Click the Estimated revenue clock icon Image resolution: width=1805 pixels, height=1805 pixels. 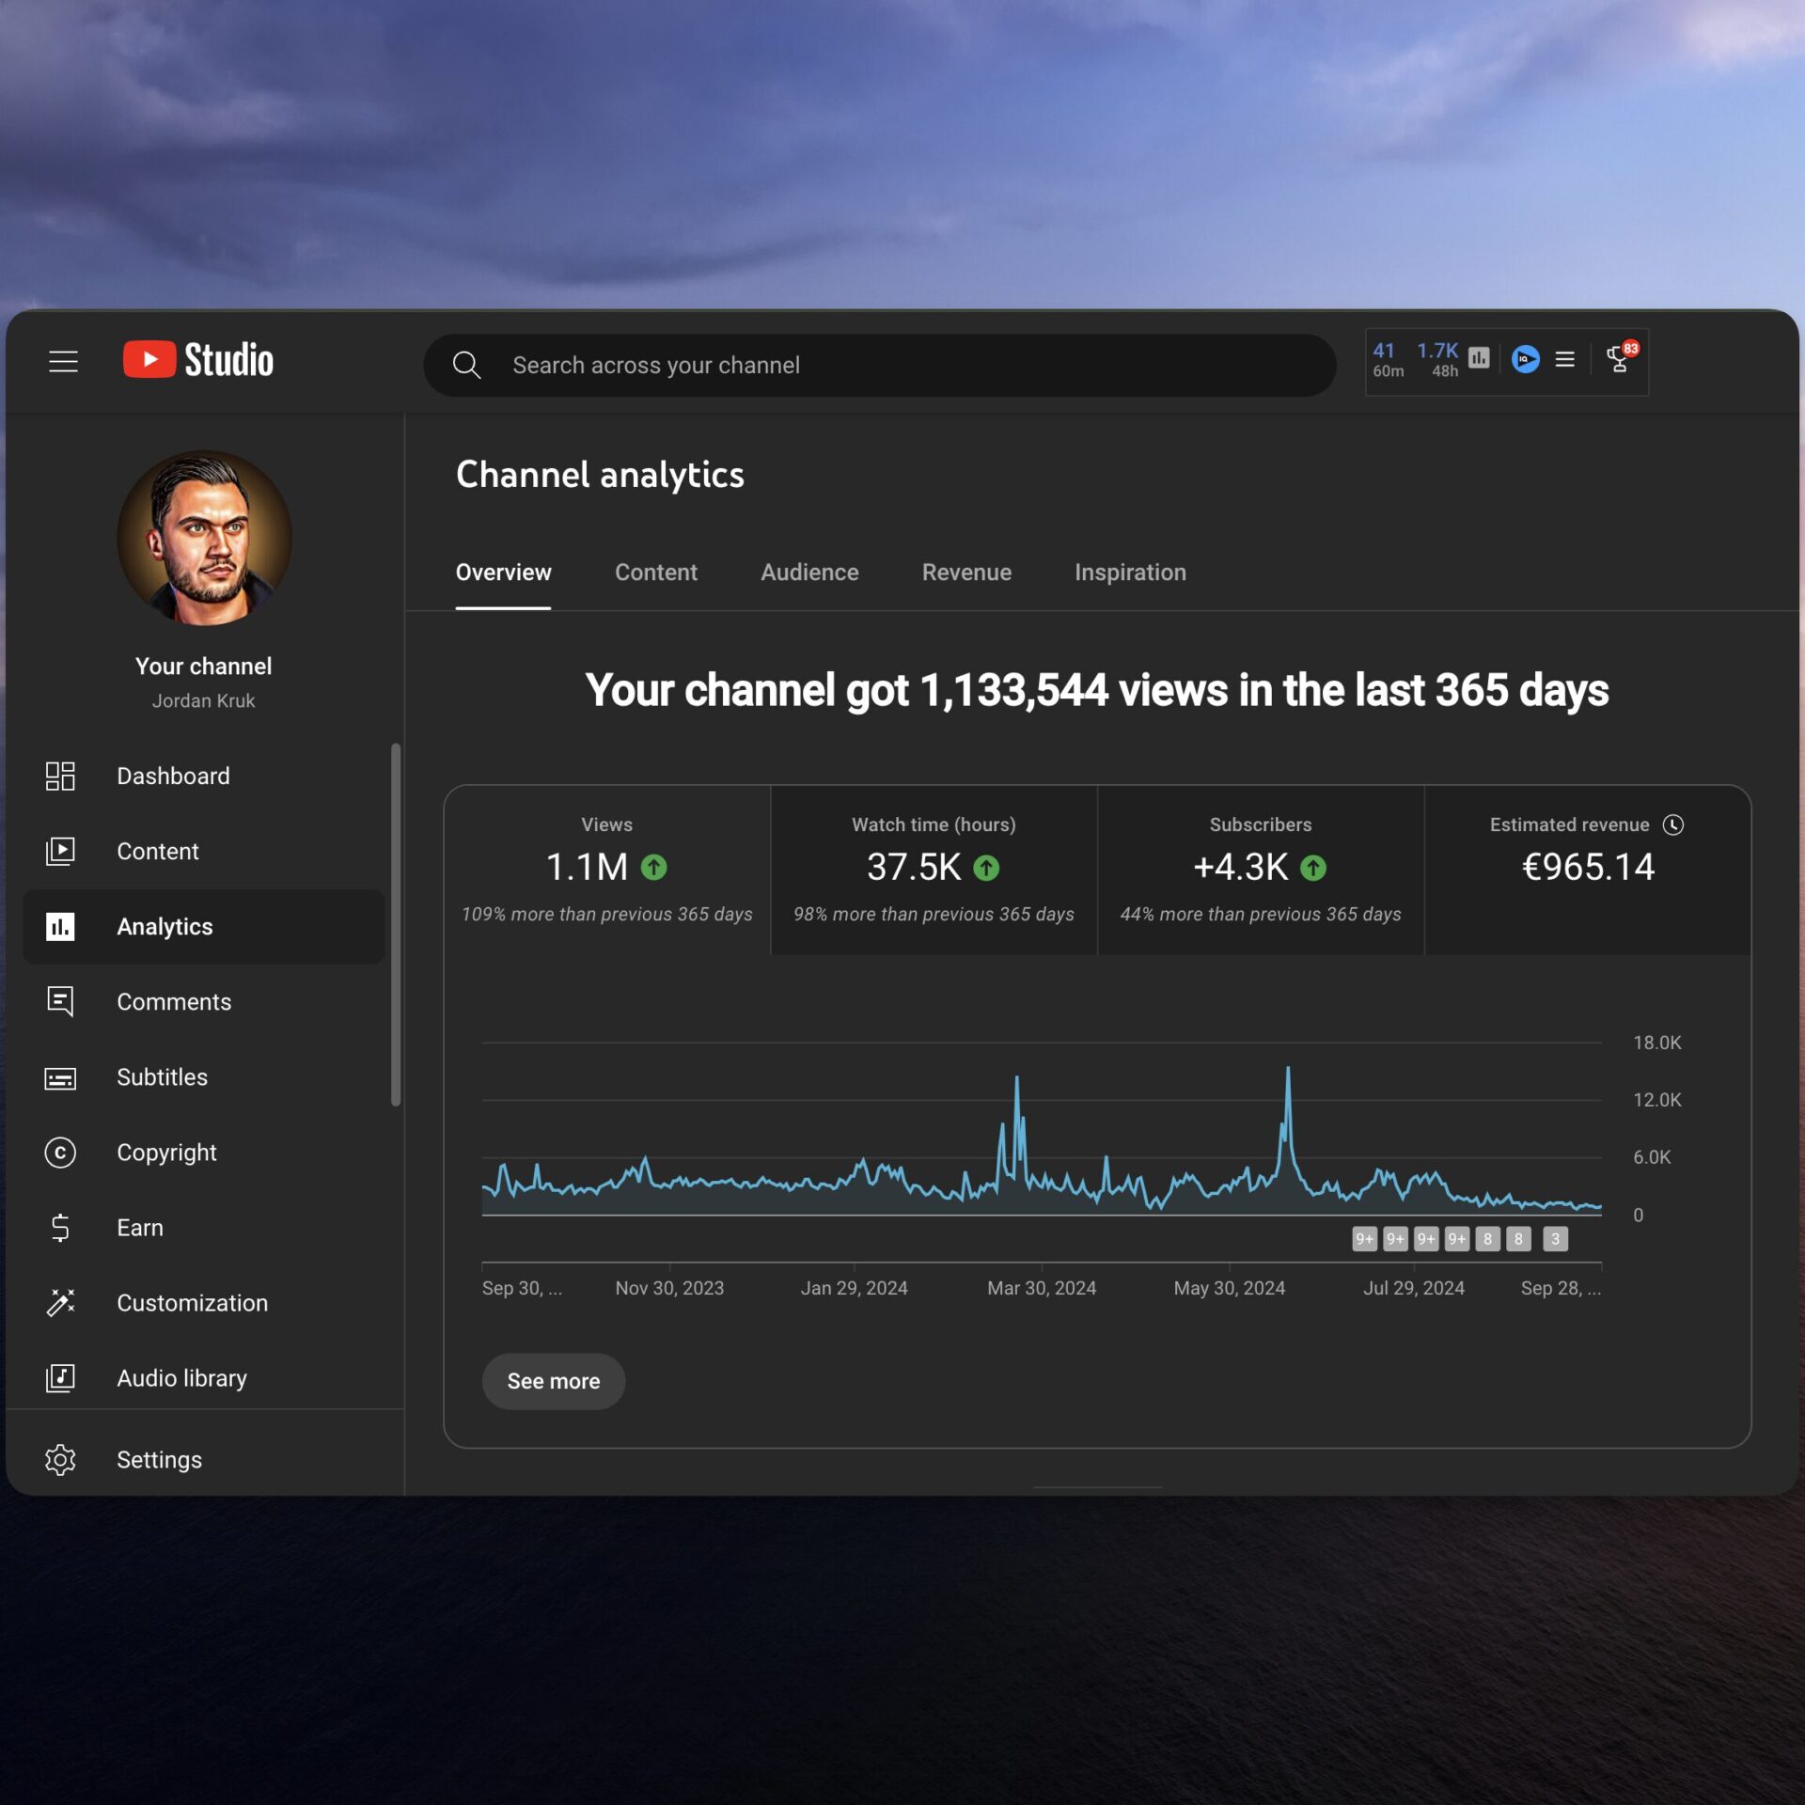pyautogui.click(x=1673, y=824)
